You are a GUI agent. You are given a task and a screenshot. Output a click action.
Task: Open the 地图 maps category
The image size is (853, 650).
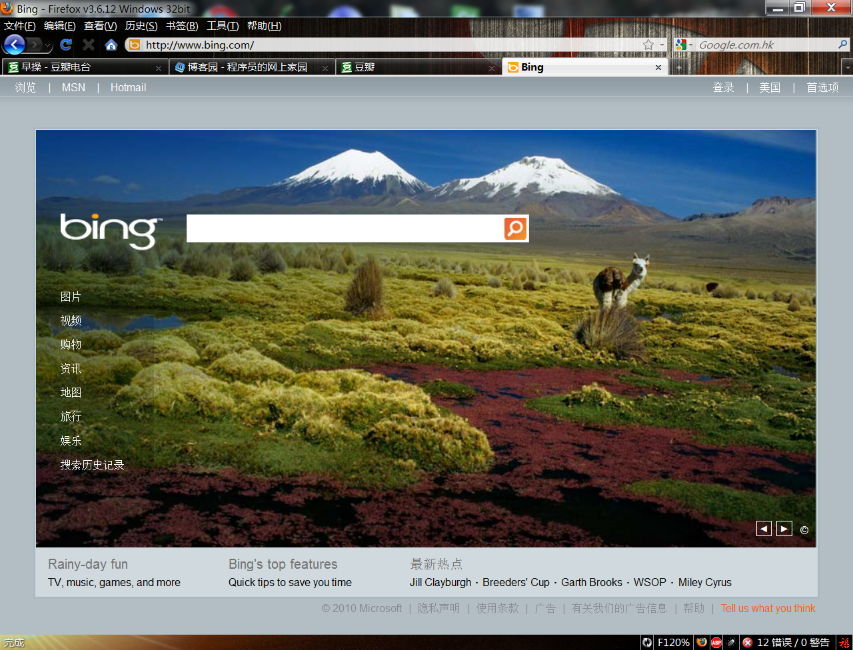coord(71,392)
